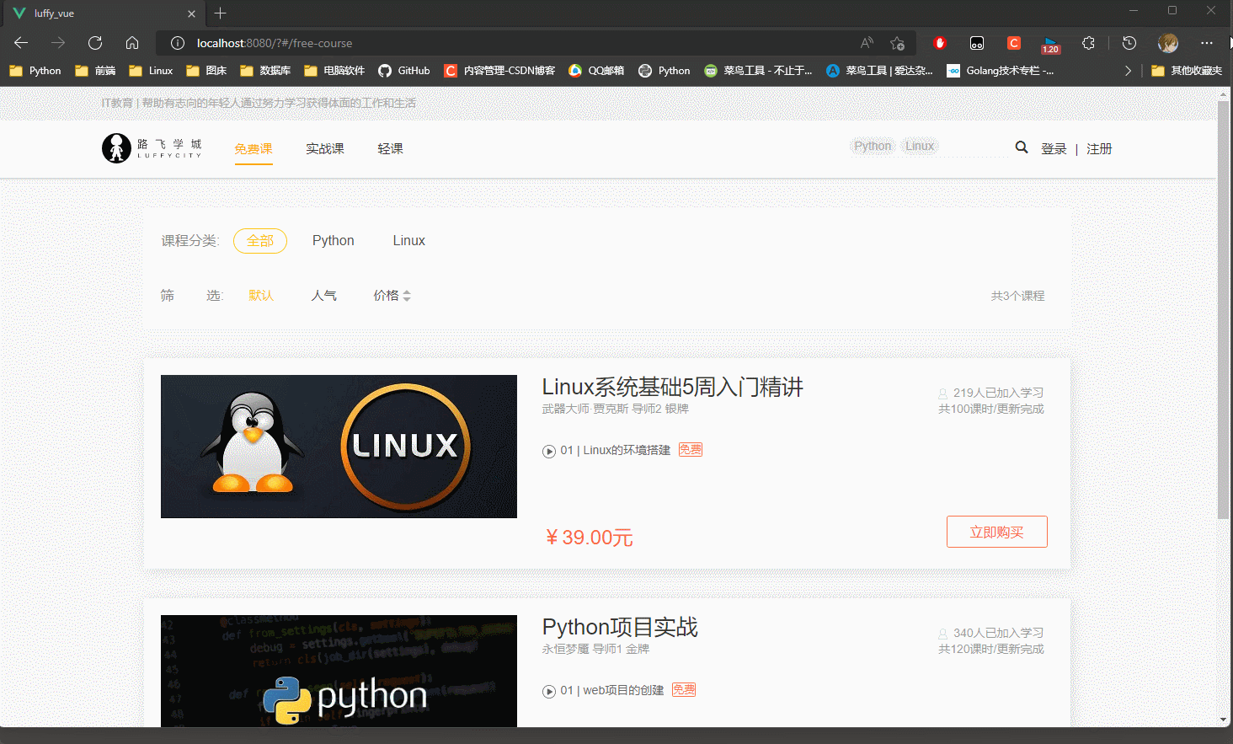Expand the 图床 bookmarks folder
Image resolution: width=1233 pixels, height=744 pixels.
pos(206,71)
